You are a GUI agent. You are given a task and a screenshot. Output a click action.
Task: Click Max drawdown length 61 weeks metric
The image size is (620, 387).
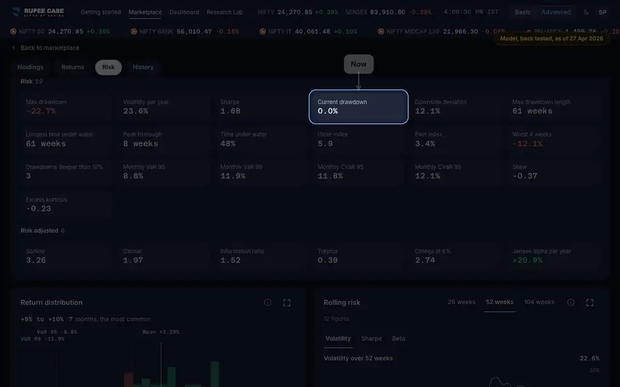[x=555, y=107]
